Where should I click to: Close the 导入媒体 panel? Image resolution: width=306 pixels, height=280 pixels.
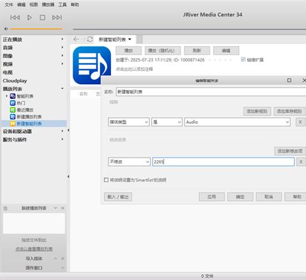(62, 258)
